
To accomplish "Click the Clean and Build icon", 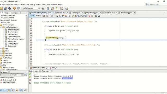I will [x=52, y=8].
